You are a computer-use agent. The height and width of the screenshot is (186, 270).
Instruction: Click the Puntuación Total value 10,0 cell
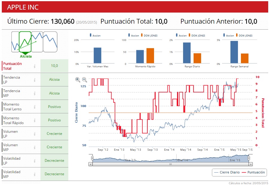click(x=55, y=66)
